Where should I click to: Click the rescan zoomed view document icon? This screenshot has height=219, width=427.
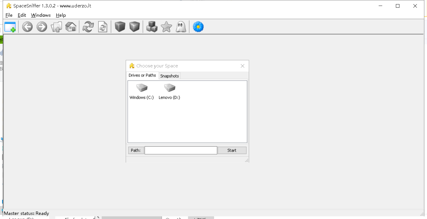[103, 27]
